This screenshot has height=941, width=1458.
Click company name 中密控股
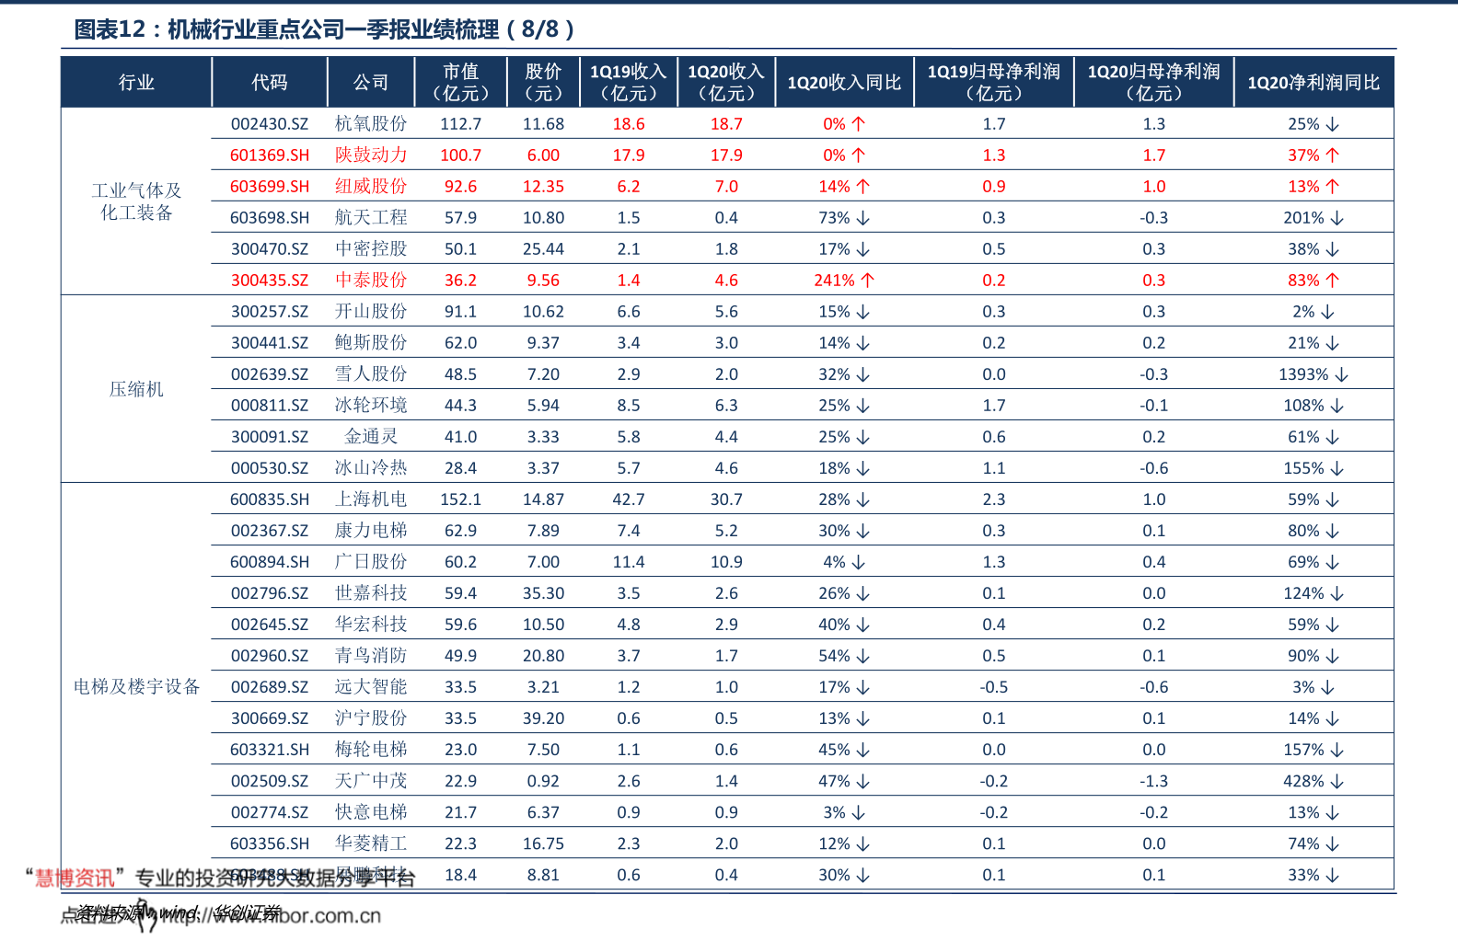point(371,249)
